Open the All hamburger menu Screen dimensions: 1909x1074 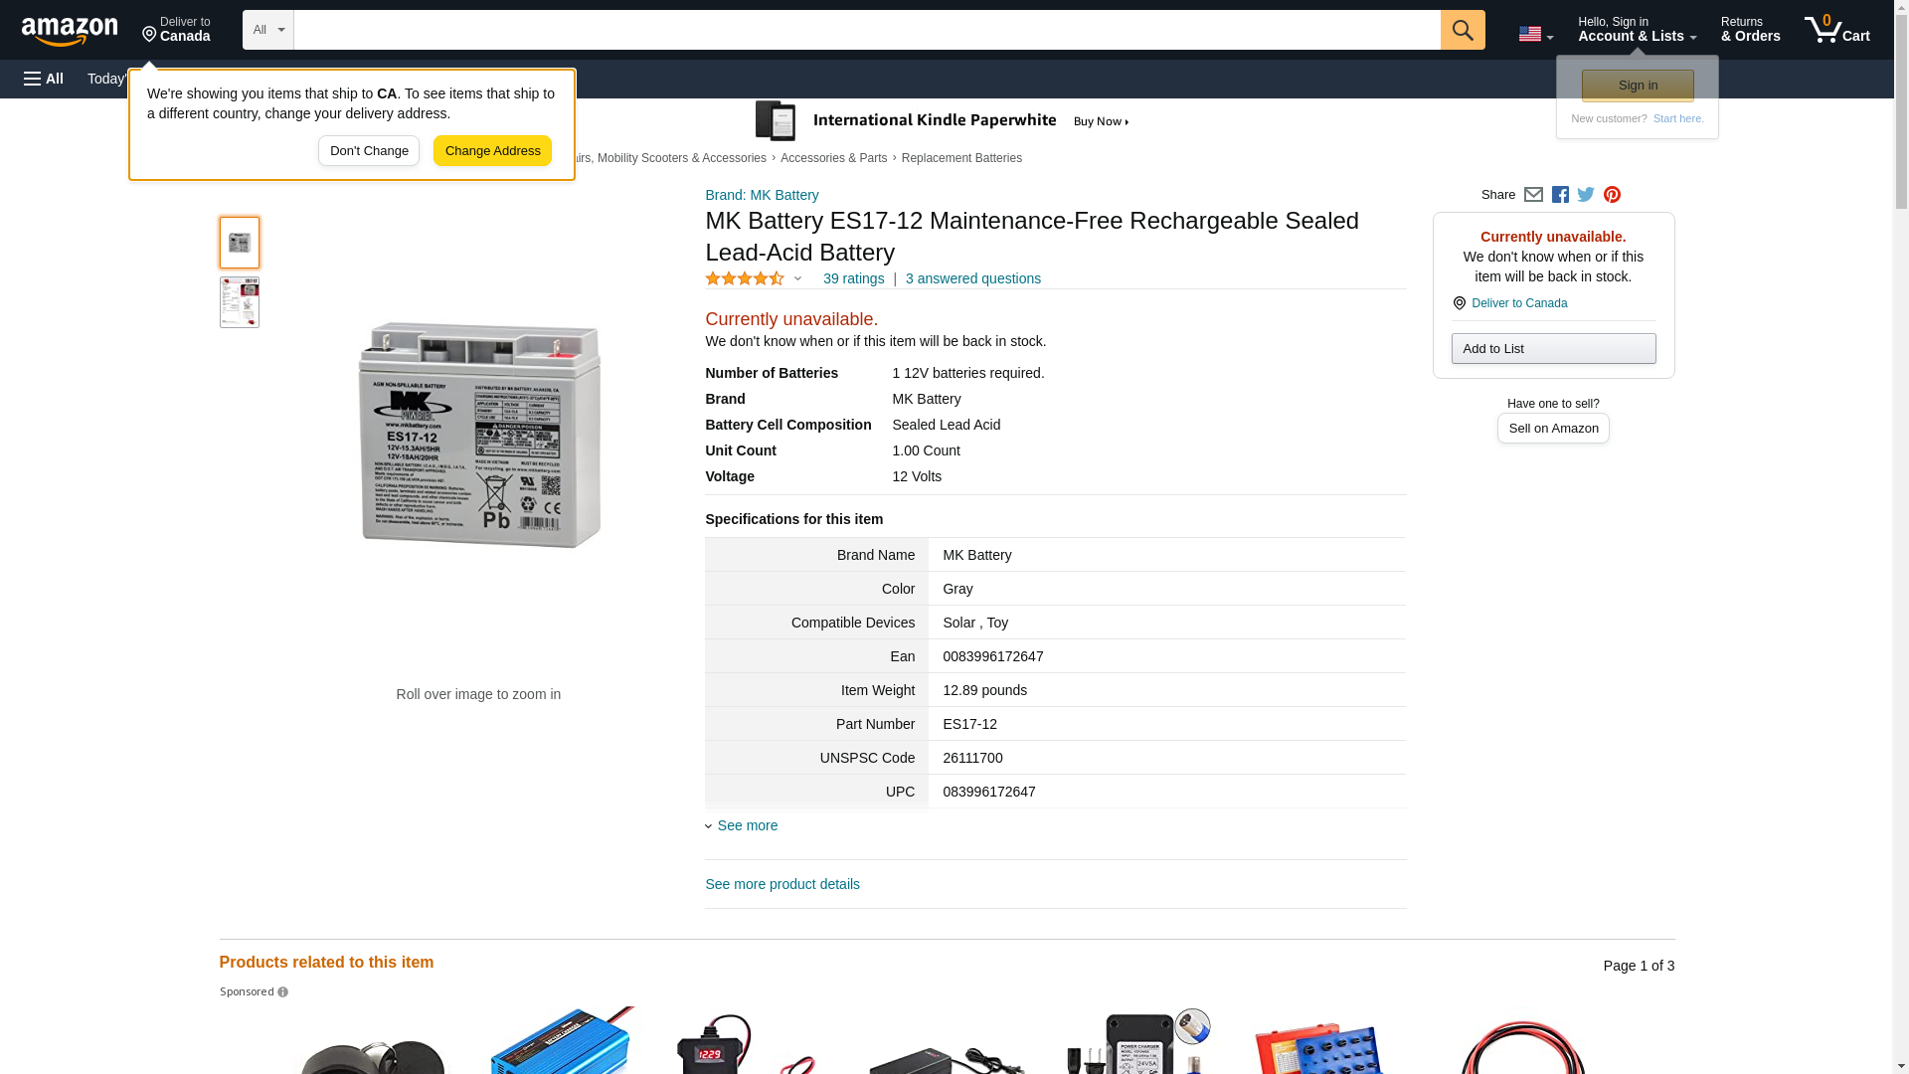click(x=44, y=79)
